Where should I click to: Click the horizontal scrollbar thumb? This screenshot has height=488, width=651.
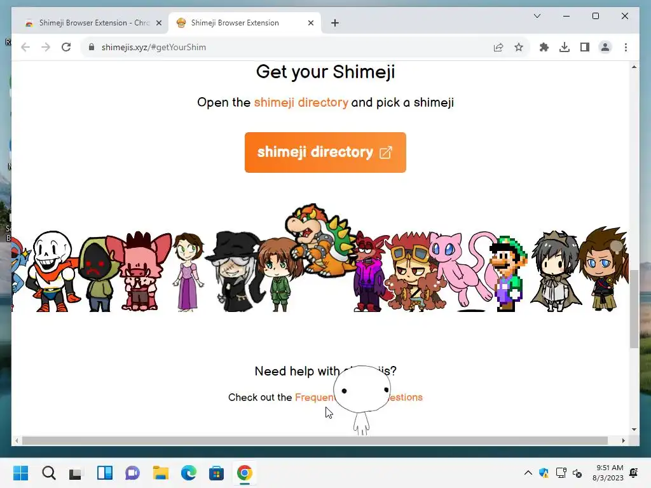click(315, 441)
